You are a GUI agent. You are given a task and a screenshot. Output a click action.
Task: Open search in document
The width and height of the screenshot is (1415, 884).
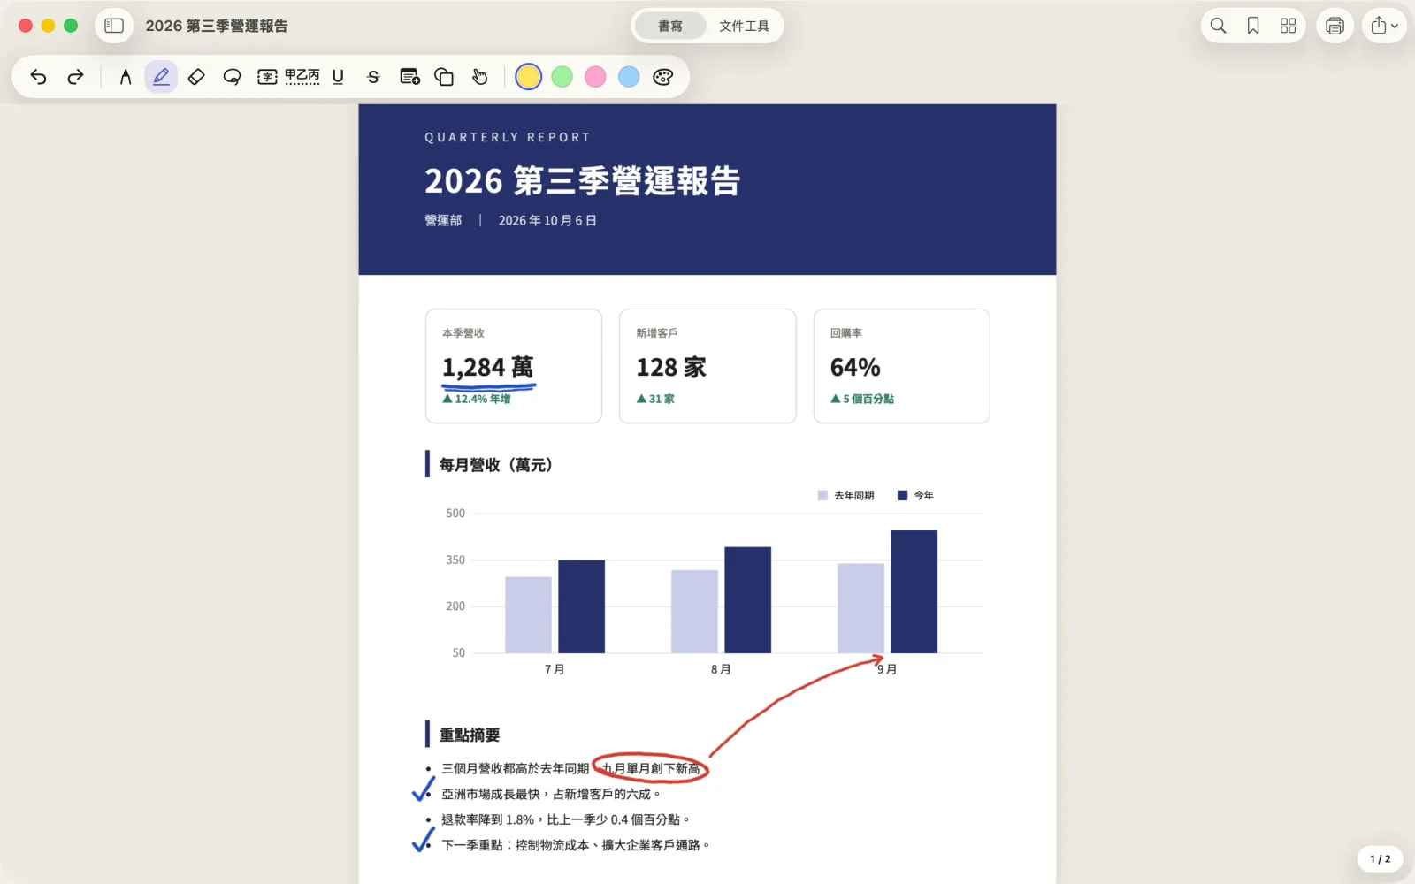tap(1218, 26)
